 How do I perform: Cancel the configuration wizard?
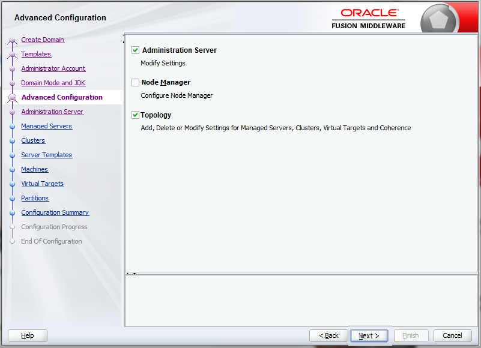point(452,335)
